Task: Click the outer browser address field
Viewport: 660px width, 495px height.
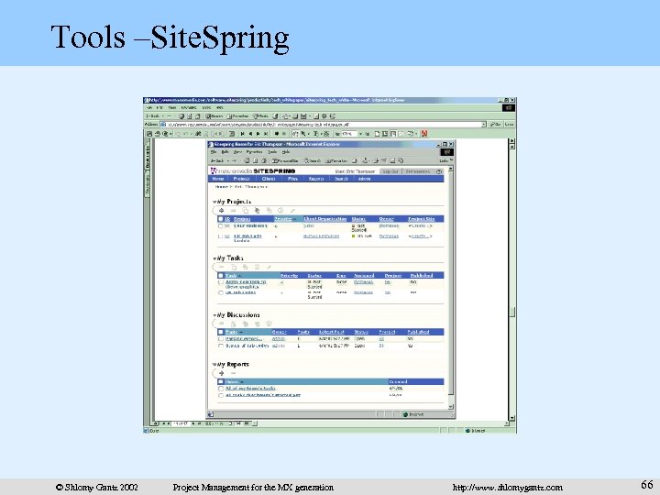Action: click(324, 125)
